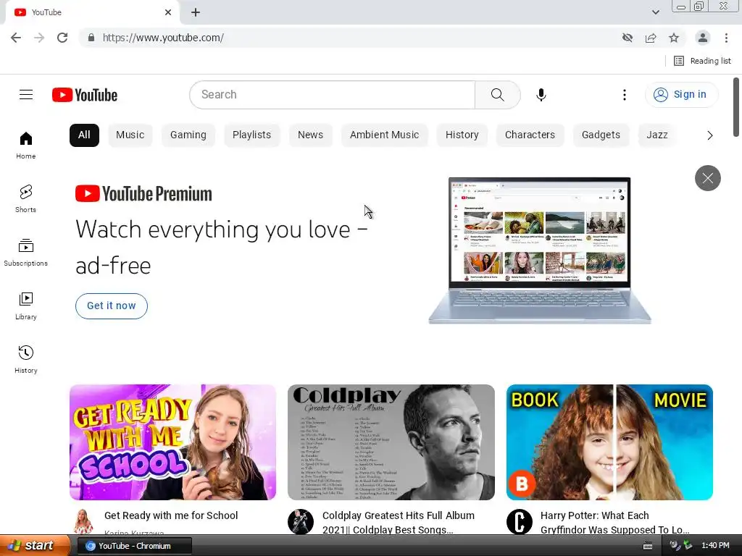Close the YouTube tab

(x=168, y=12)
